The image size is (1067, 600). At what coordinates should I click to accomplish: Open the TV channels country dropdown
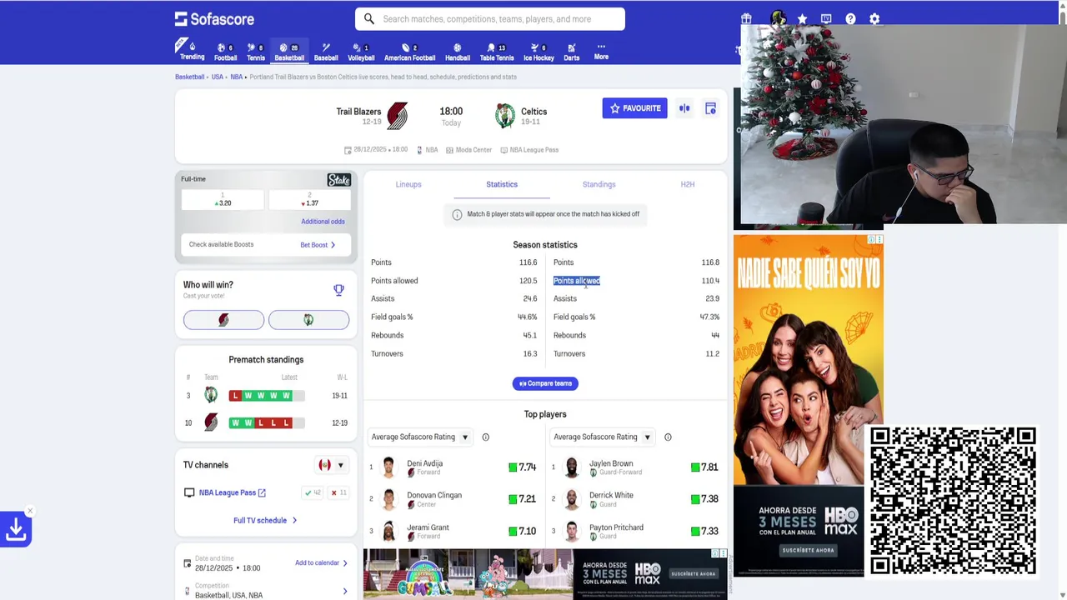point(331,465)
